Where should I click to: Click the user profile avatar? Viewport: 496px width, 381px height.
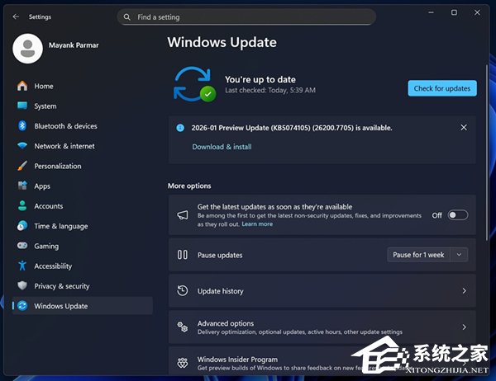(27, 49)
